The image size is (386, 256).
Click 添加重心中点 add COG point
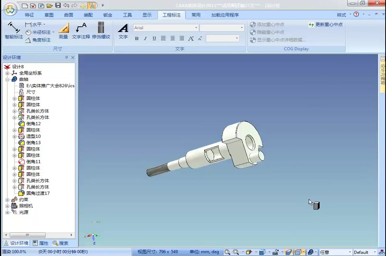point(267,25)
